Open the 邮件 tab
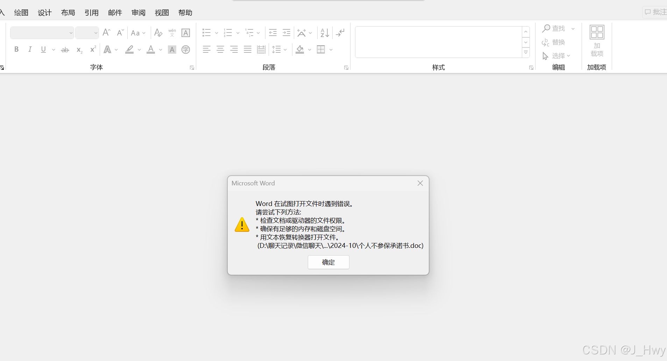Screen dimensions: 667x361 point(115,13)
